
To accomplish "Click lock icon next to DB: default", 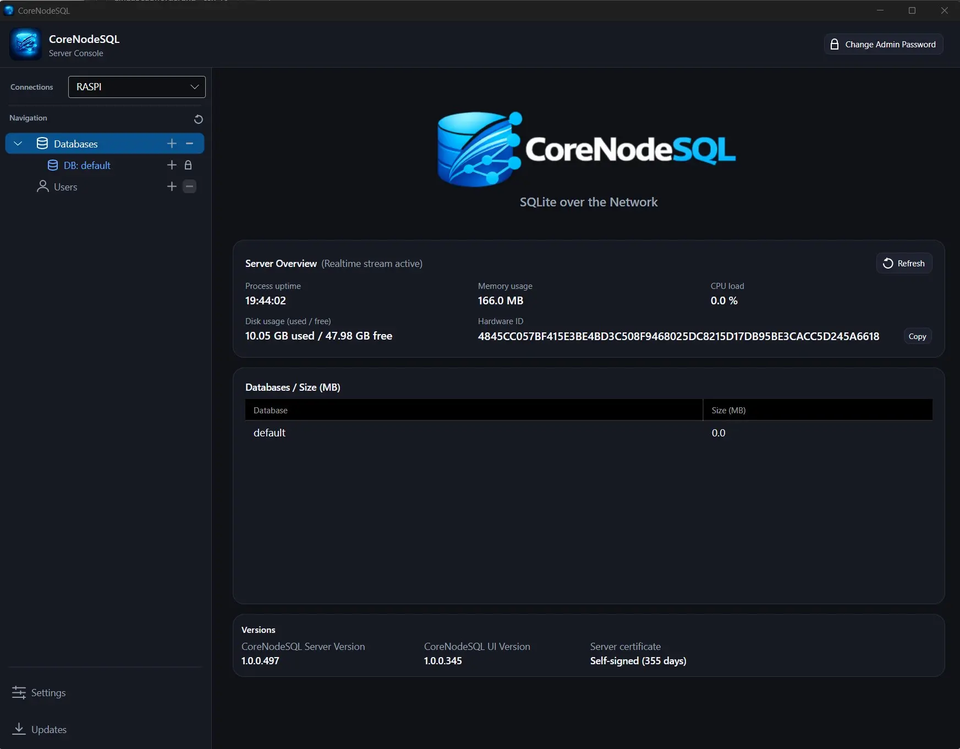I will point(188,165).
